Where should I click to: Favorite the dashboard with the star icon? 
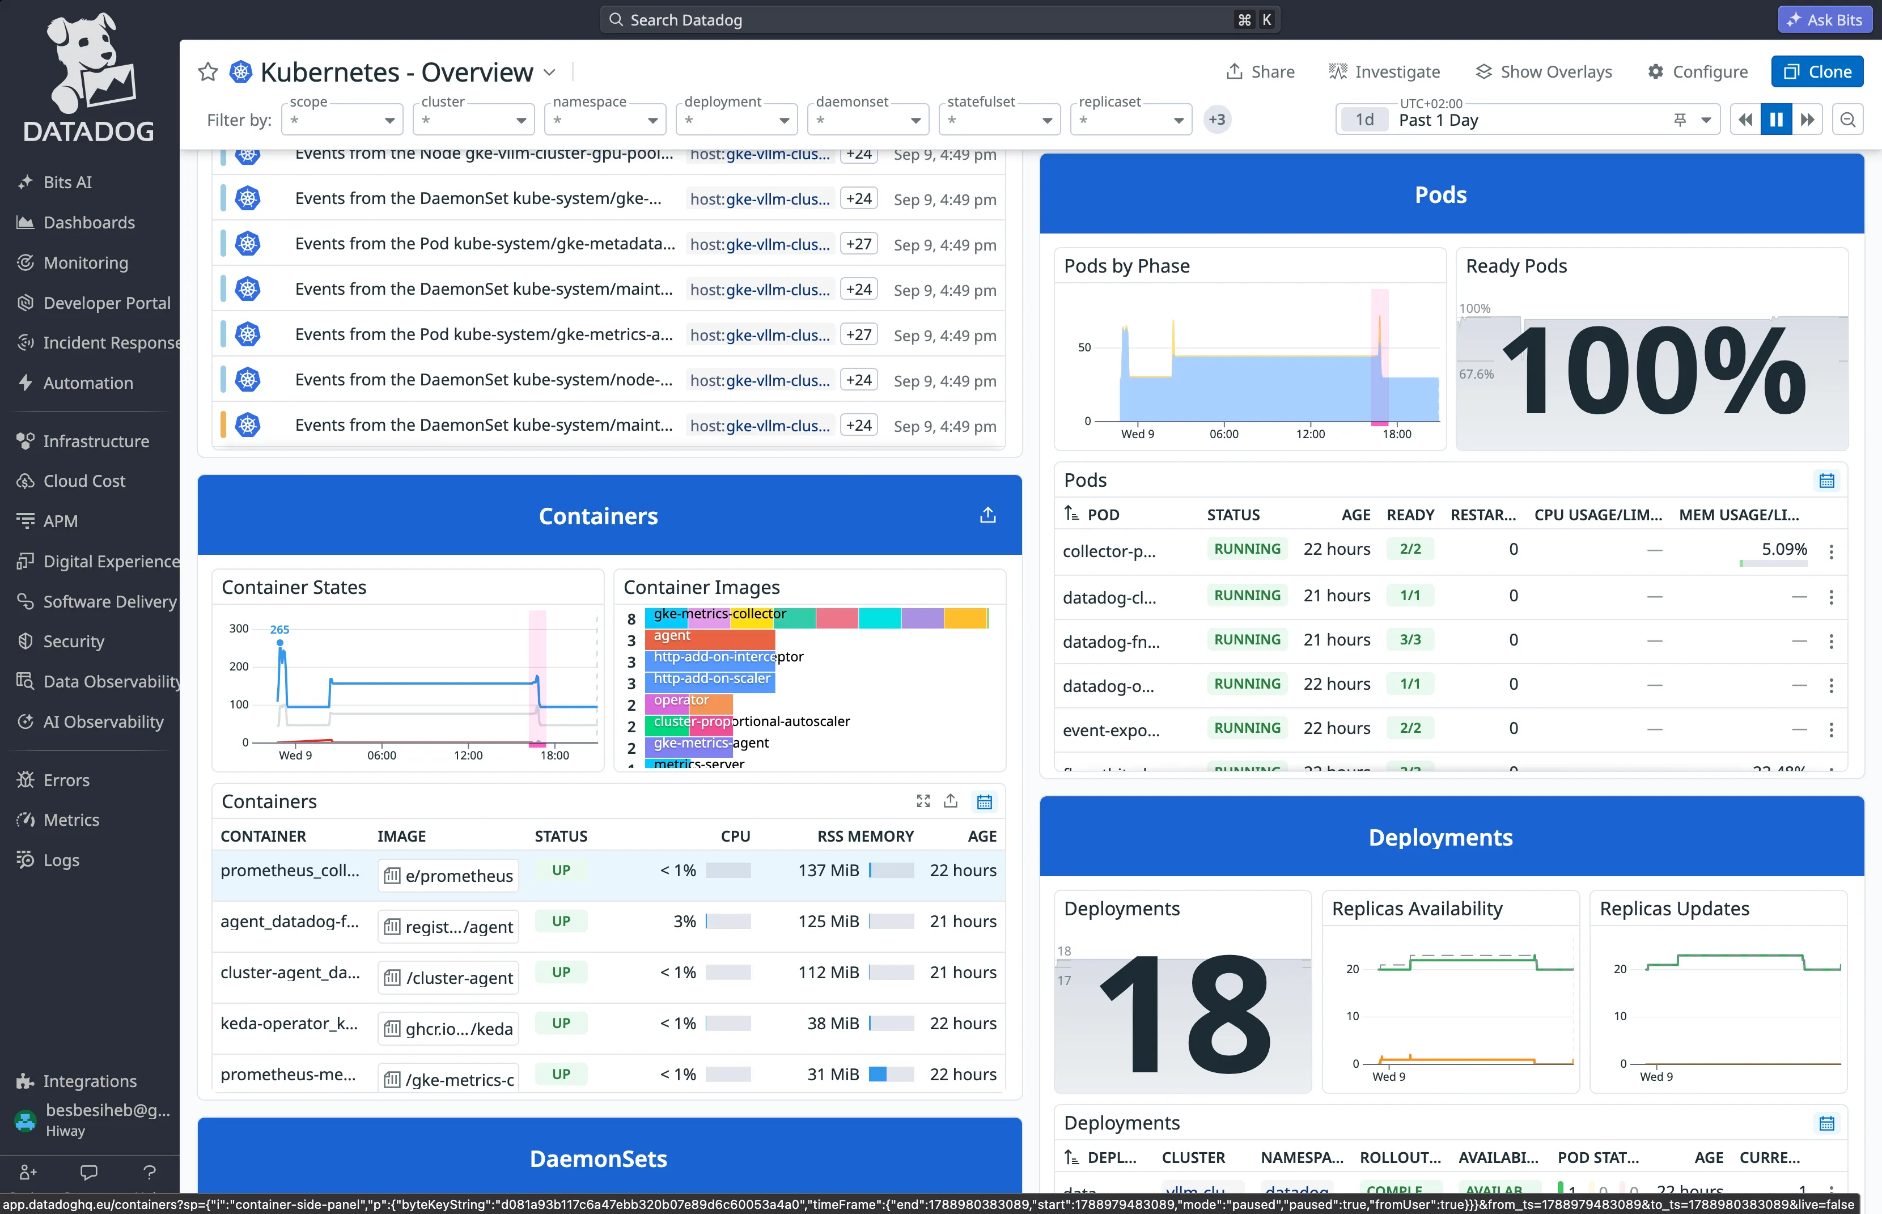coord(207,72)
